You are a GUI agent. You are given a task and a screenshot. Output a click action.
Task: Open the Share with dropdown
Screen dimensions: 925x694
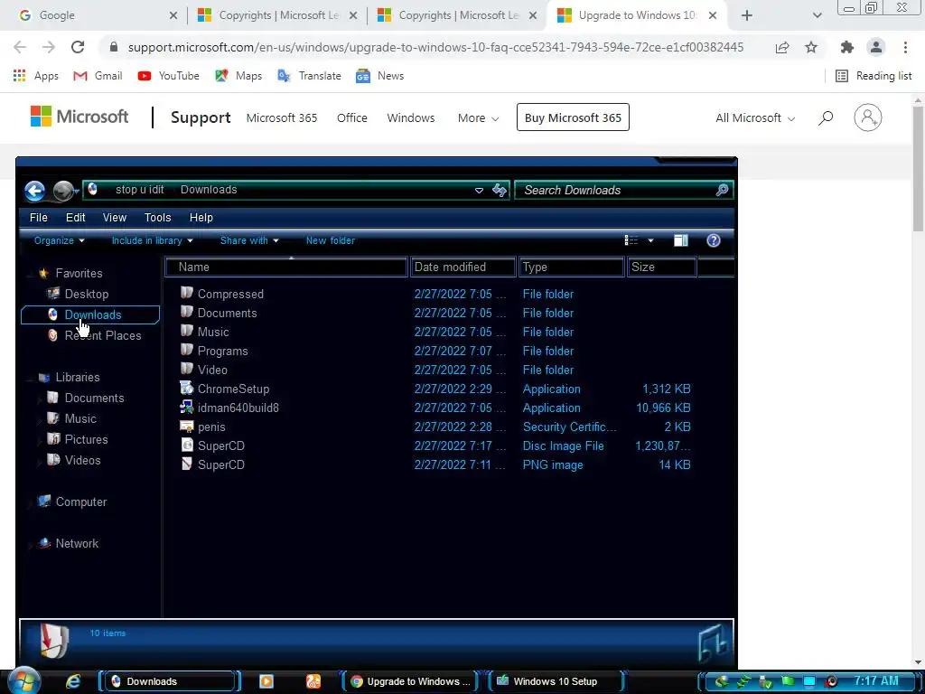(249, 240)
